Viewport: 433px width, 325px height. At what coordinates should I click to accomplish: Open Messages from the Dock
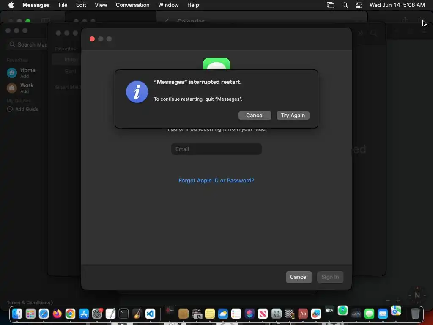click(369, 314)
